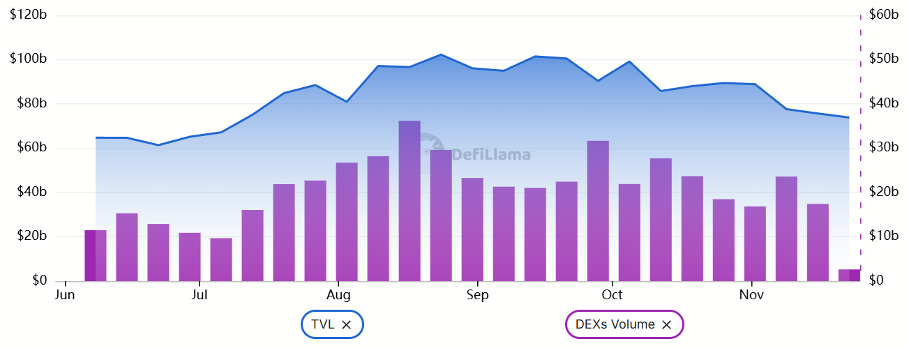The width and height of the screenshot is (909, 346).
Task: Click the Sep label on the x-axis
Action: pos(477,295)
